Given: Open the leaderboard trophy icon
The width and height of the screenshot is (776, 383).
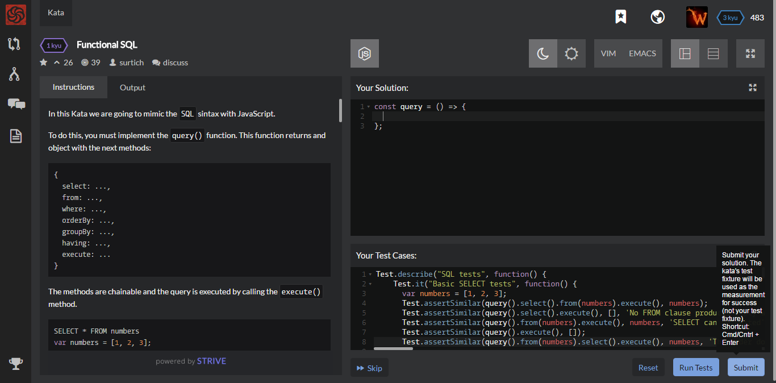Looking at the screenshot, I should [15, 364].
